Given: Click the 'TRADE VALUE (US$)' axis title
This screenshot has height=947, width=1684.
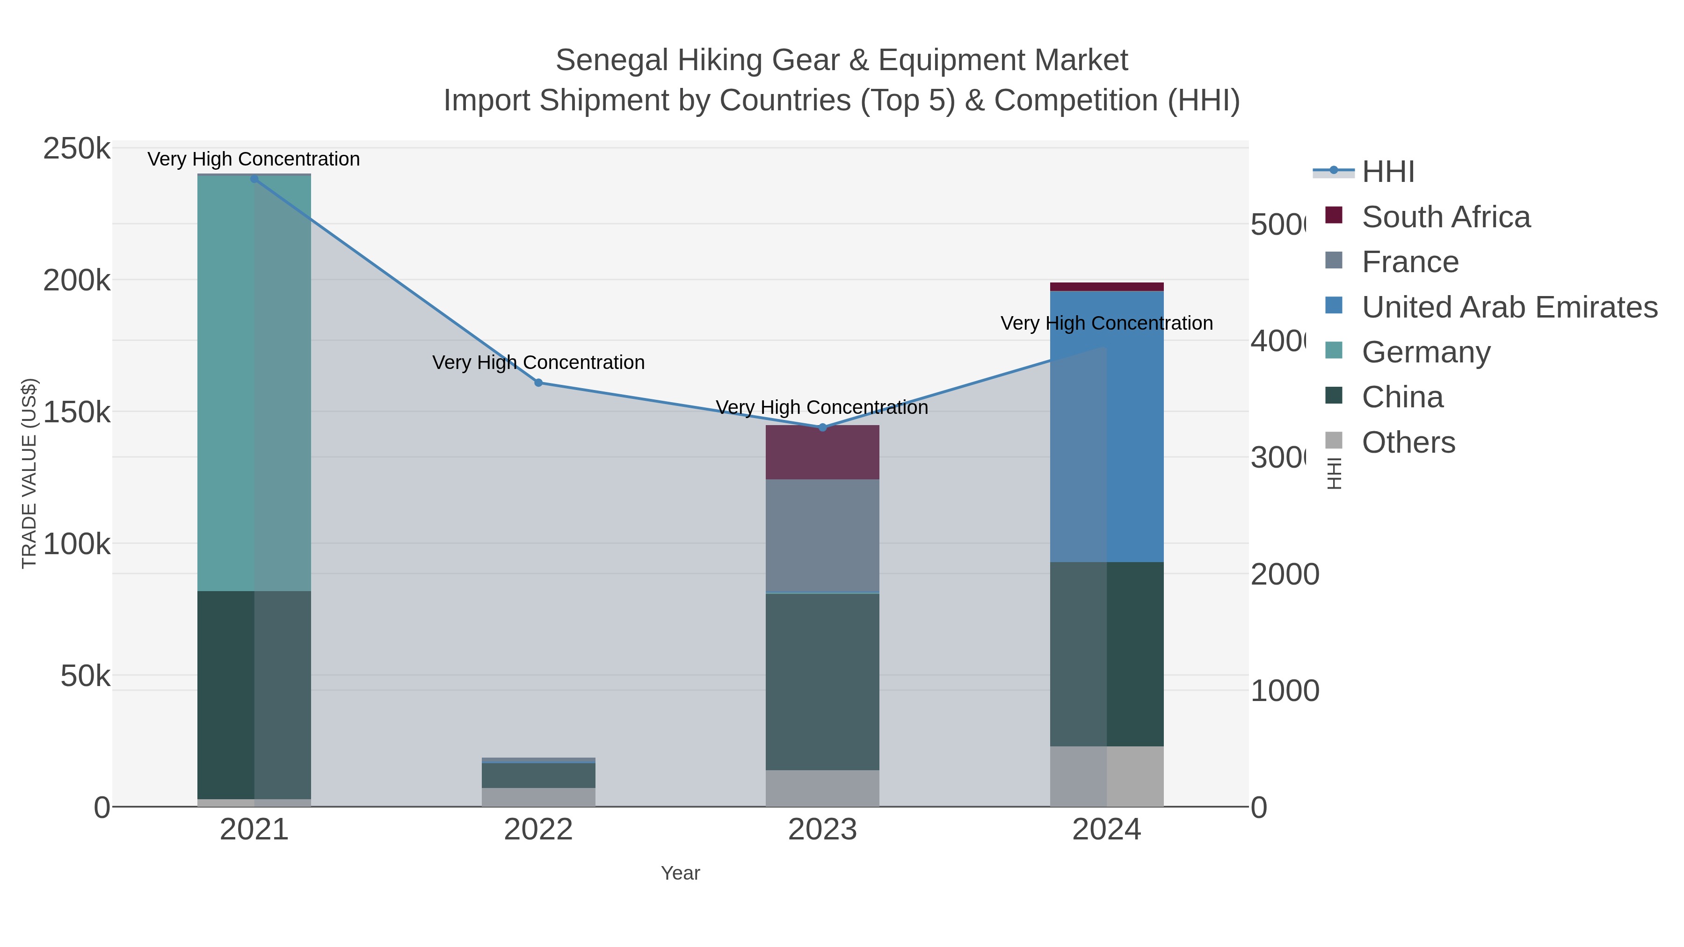Looking at the screenshot, I should point(29,473).
